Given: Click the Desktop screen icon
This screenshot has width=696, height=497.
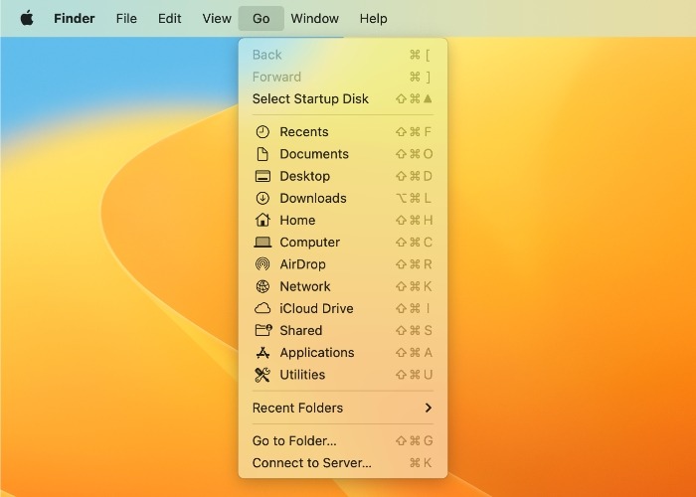Looking at the screenshot, I should 262,176.
